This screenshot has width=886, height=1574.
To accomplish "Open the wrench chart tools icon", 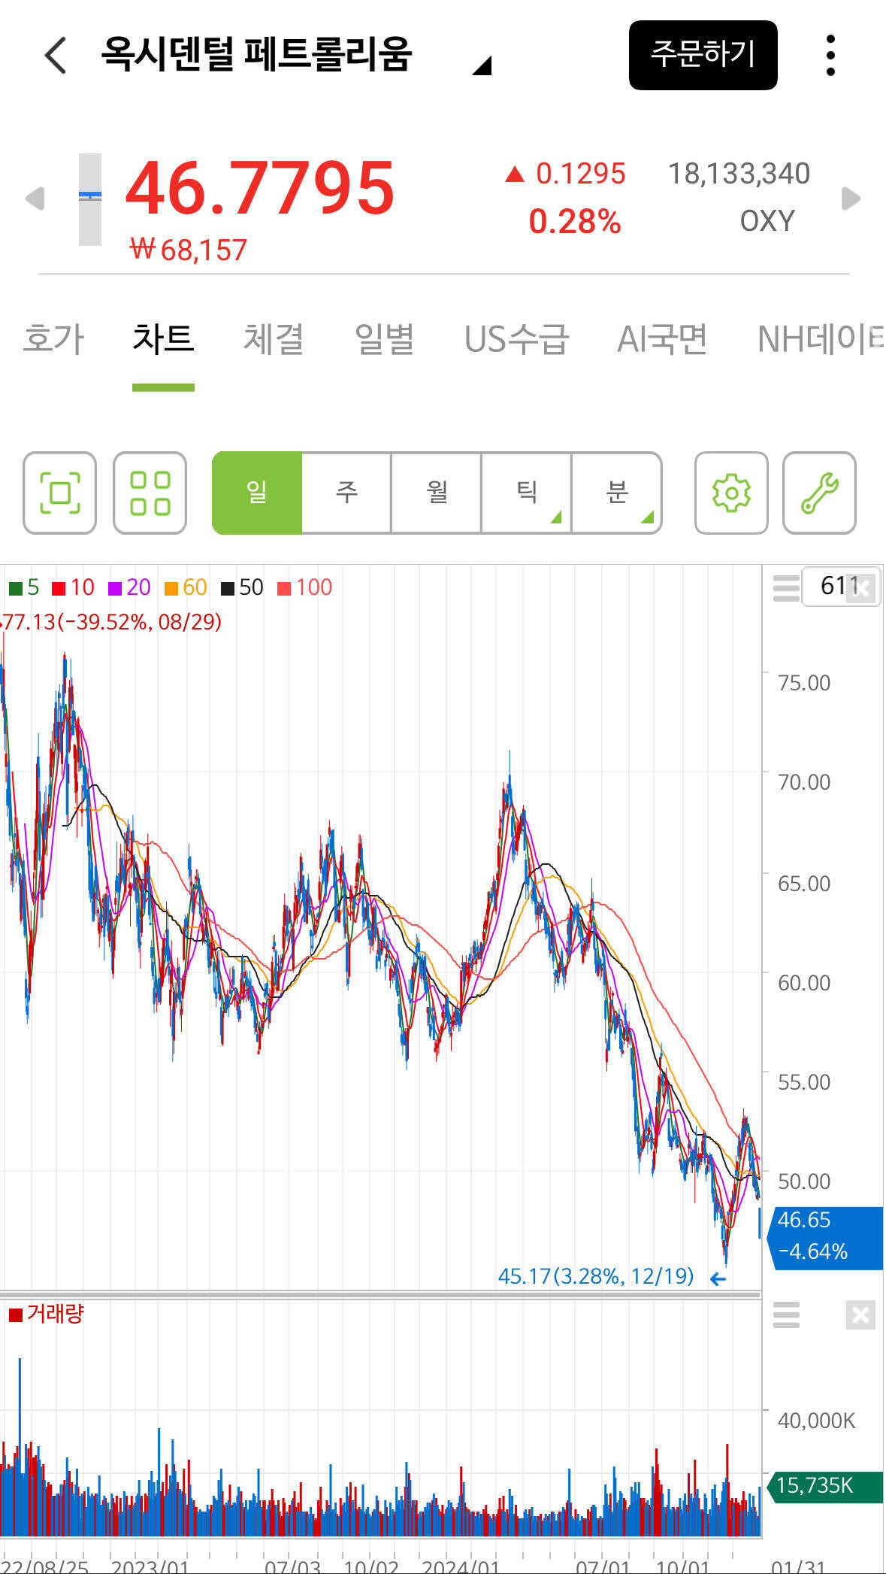I will [x=819, y=493].
